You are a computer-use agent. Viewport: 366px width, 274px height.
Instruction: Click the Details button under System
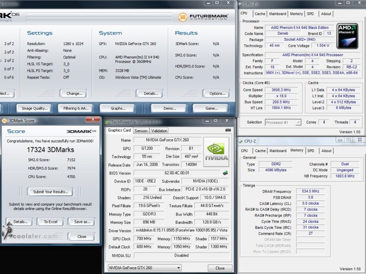click(x=151, y=94)
